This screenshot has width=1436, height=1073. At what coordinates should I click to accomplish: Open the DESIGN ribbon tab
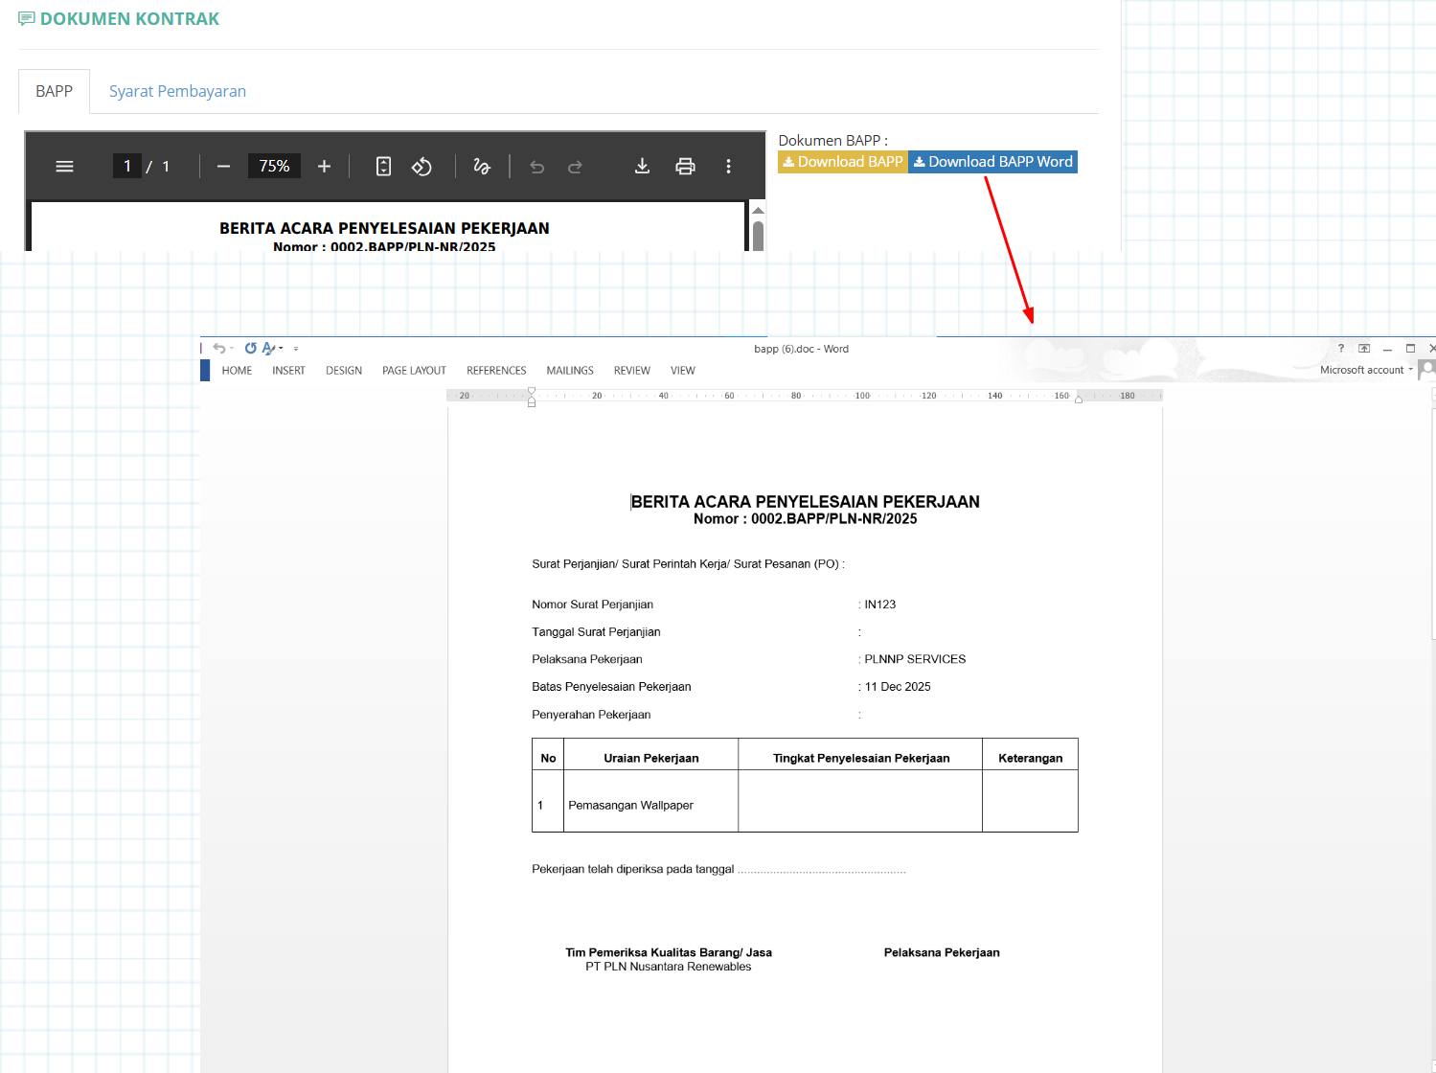[344, 371]
